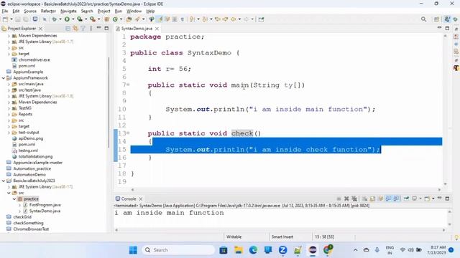The width and height of the screenshot is (460, 258).
Task: Toggle Link with Editor in Project Explorer
Action: click(75, 29)
